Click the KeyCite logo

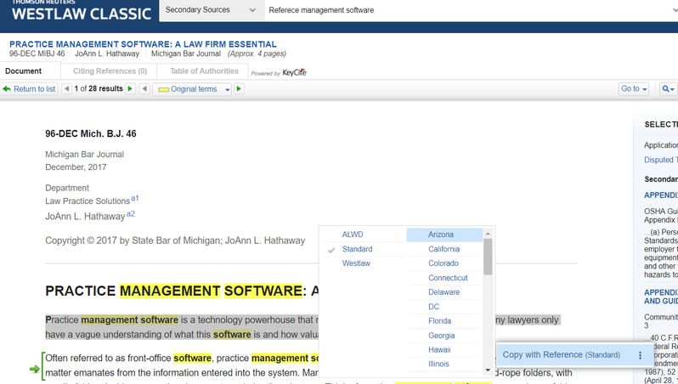pos(294,72)
